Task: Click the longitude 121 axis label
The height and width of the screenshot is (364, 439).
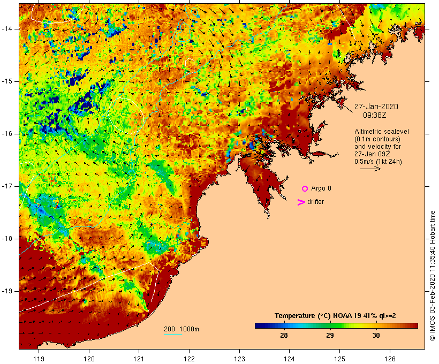Action: 139,359
